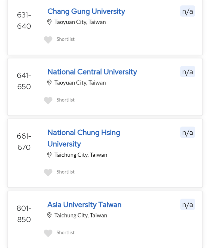Toggle Shortlist label for Asia University Taiwan
The image size is (210, 248).
click(65, 233)
